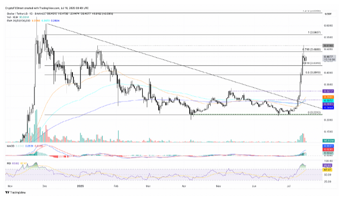Click the 2025 label on time axis
This screenshot has width=343, height=198.
tap(81, 186)
